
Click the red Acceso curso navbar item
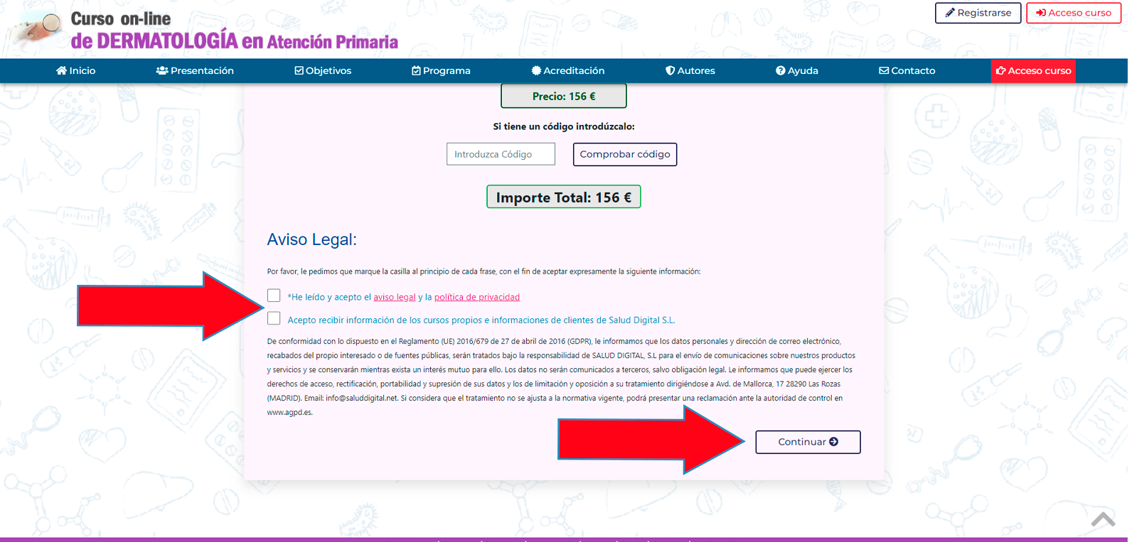tap(1033, 70)
